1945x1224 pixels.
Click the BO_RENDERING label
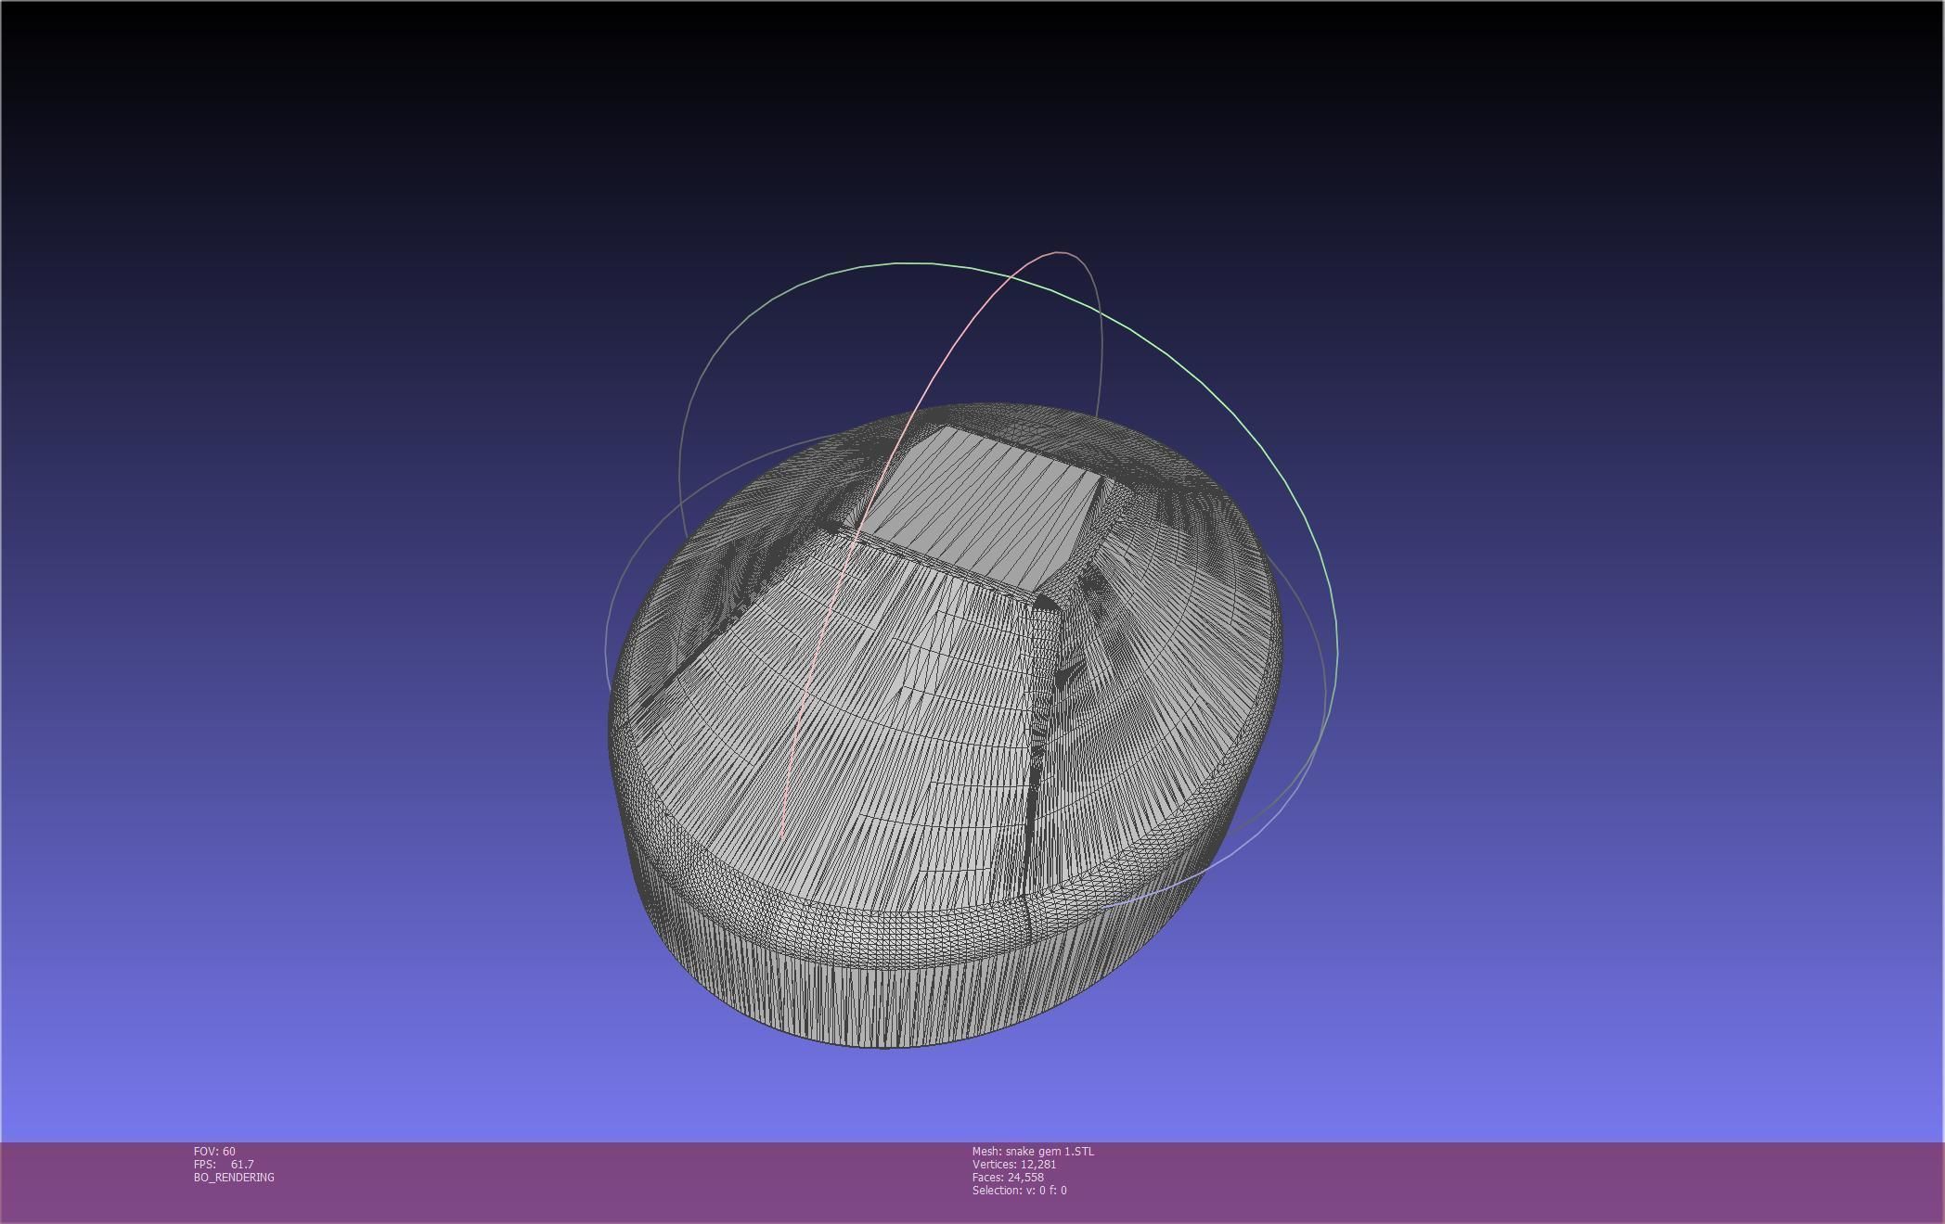point(234,1177)
